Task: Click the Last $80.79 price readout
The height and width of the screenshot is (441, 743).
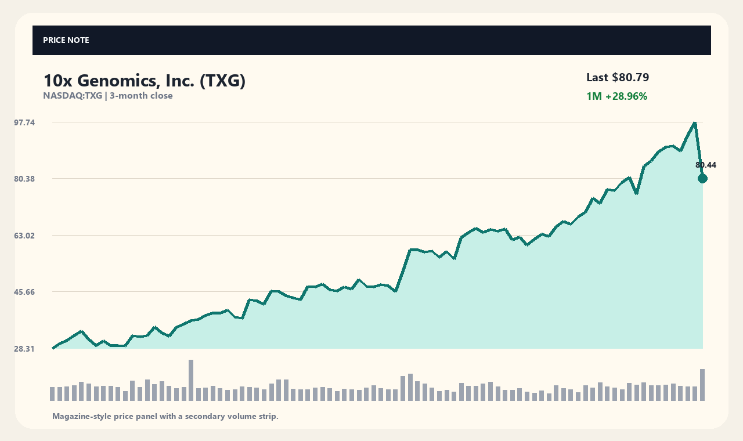Action: [x=618, y=77]
